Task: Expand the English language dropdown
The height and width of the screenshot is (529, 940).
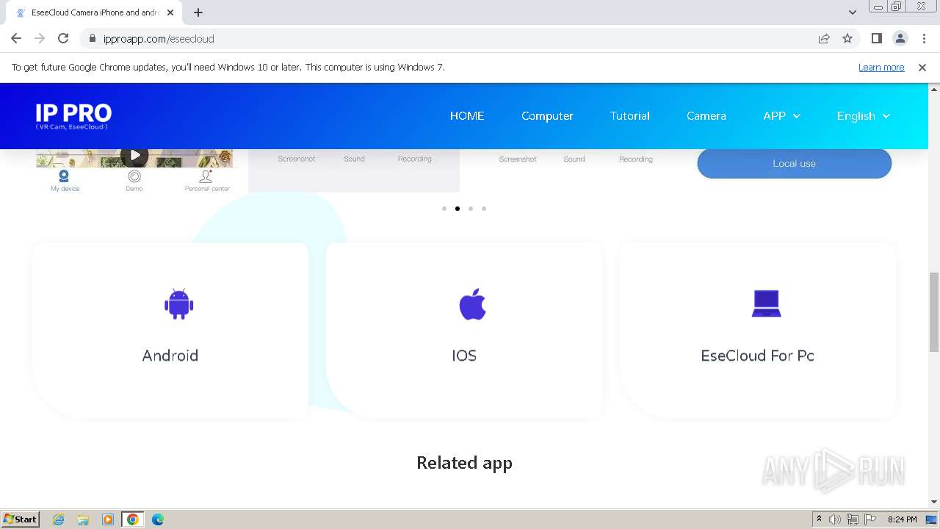Action: coord(863,116)
